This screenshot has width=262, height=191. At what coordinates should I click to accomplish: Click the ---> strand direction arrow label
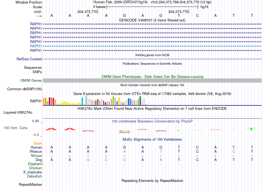[x=39, y=16]
